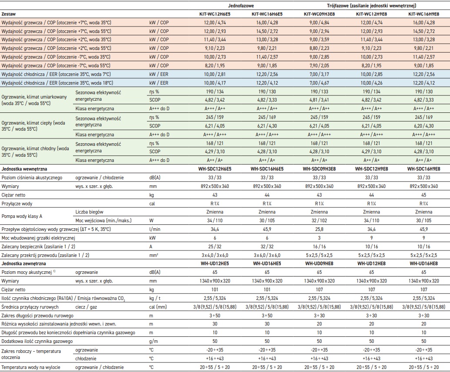Select the WH-UD12HE5 outdoor unit model

tap(216, 263)
